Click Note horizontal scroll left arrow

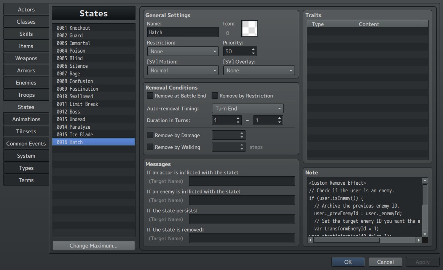[x=310, y=240]
